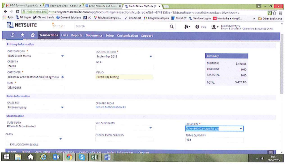Screen dimensions: 285x164
Task: Open the Reports menu
Action: 77,35
